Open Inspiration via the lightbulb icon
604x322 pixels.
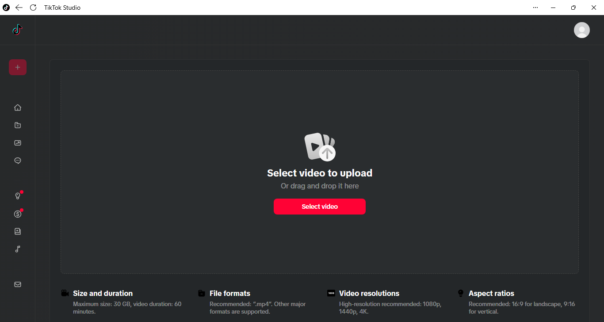pos(18,196)
